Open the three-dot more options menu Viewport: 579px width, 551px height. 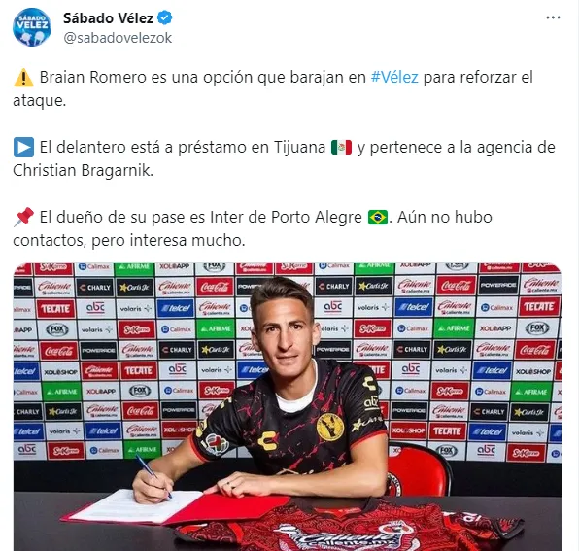point(553,17)
